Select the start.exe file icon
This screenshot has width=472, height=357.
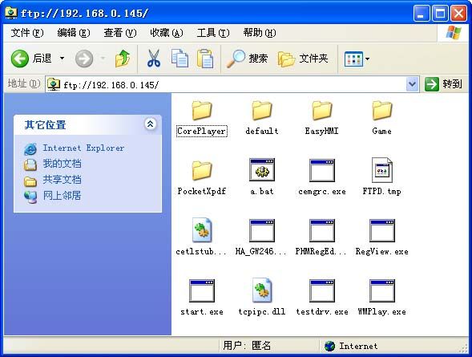(202, 290)
